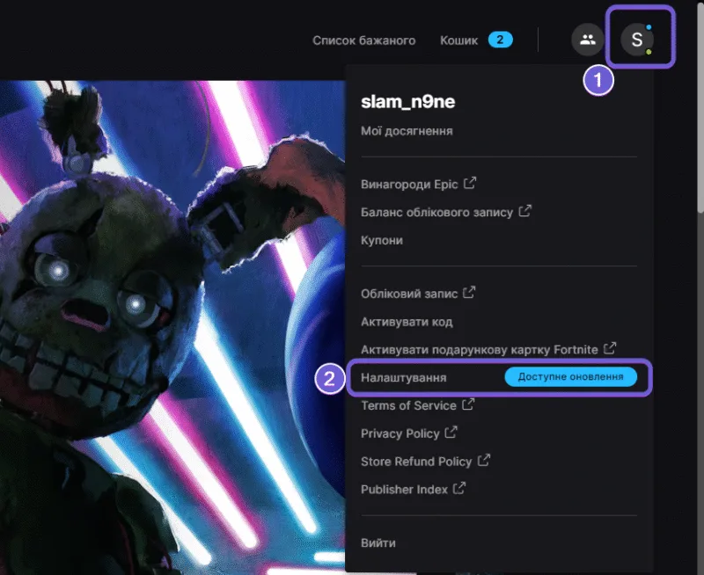Viewport: 704px width, 575px height.
Task: Click Вийти to sign out
Action: tap(378, 542)
